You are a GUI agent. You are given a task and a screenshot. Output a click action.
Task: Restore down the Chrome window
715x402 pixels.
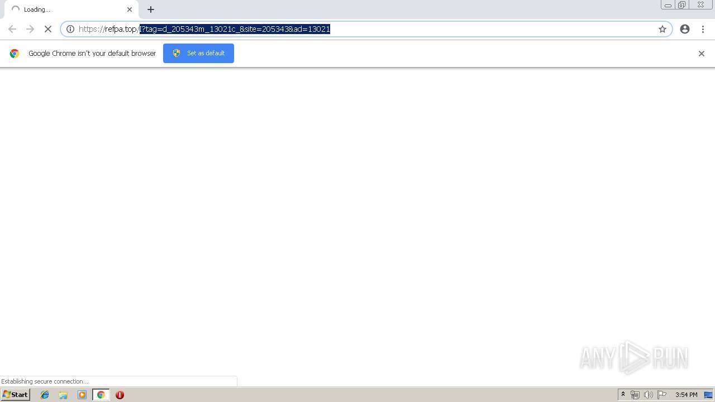click(x=682, y=5)
